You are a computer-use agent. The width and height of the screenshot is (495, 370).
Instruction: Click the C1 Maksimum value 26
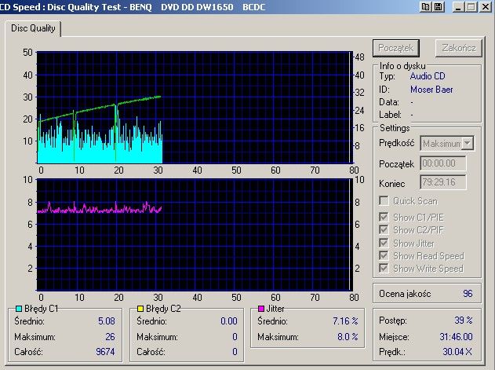[x=110, y=336]
